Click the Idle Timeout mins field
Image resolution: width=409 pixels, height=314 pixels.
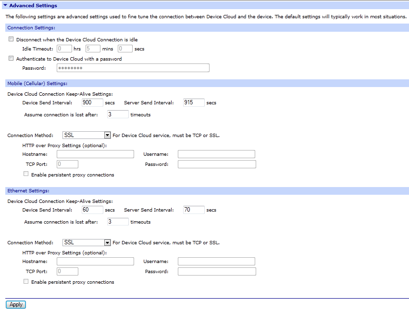(92, 49)
